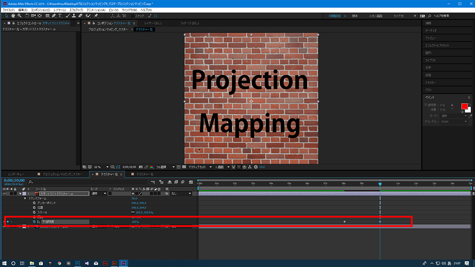Image resolution: width=475 pixels, height=267 pixels.
Task: Click the reset exposure icon in viewer
Action: pyautogui.click(x=256, y=167)
